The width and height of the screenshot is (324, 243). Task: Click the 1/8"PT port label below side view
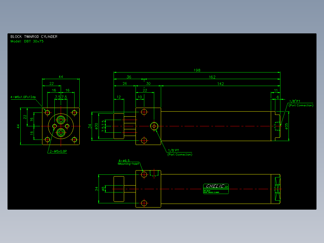pos(180,152)
